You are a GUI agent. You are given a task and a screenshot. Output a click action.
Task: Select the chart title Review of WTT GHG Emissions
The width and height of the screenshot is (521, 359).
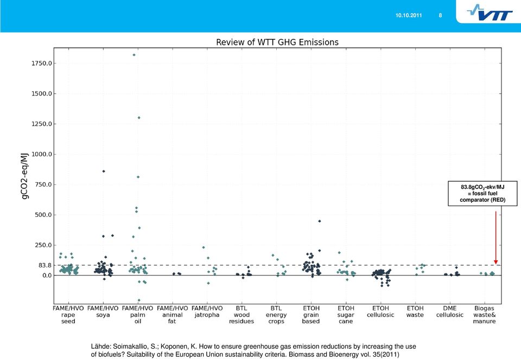point(277,42)
